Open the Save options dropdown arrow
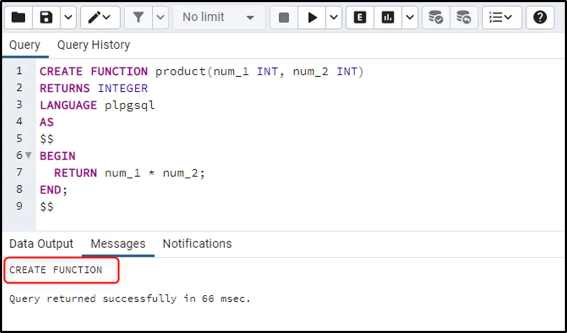This screenshot has width=567, height=333. coord(67,18)
